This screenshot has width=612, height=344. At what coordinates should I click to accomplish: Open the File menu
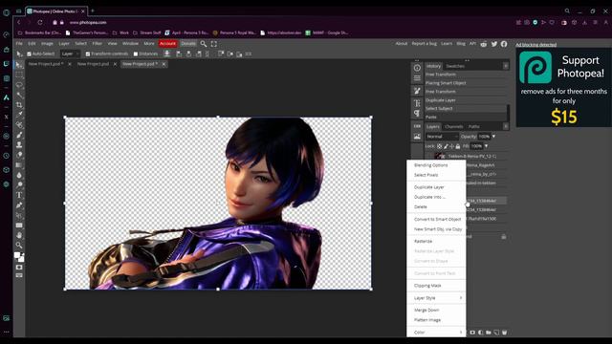[19, 44]
